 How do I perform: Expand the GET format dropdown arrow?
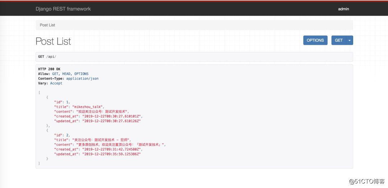point(350,40)
